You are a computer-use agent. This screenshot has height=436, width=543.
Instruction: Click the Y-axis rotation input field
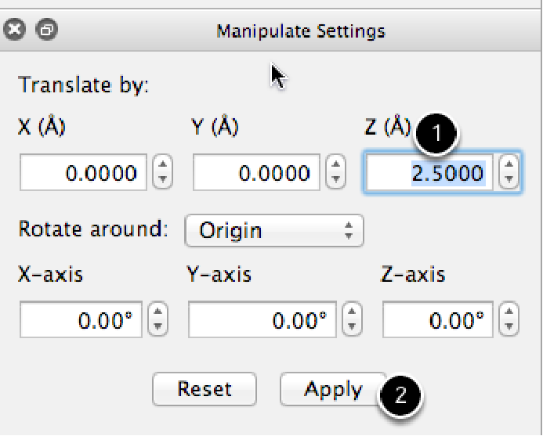(264, 319)
